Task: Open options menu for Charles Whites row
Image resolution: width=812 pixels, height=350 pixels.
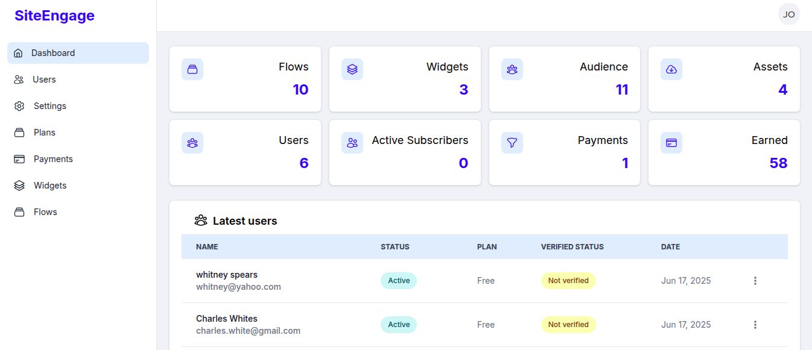Action: point(755,325)
